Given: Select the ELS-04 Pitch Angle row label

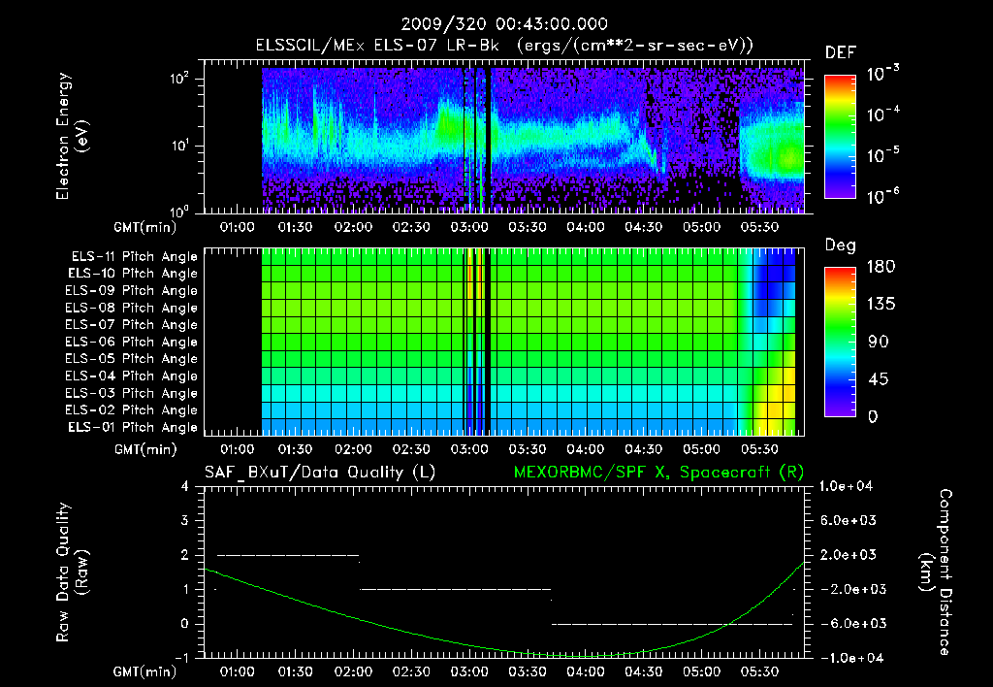Looking at the screenshot, I should click(x=132, y=376).
